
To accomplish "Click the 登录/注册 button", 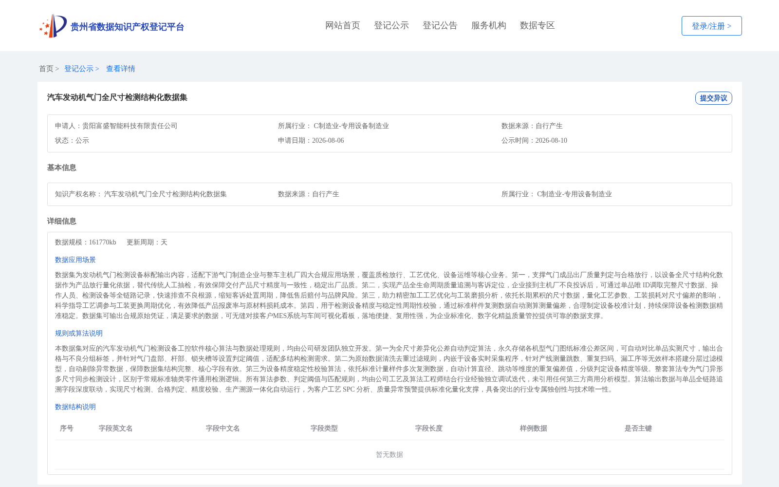I will click(x=712, y=26).
